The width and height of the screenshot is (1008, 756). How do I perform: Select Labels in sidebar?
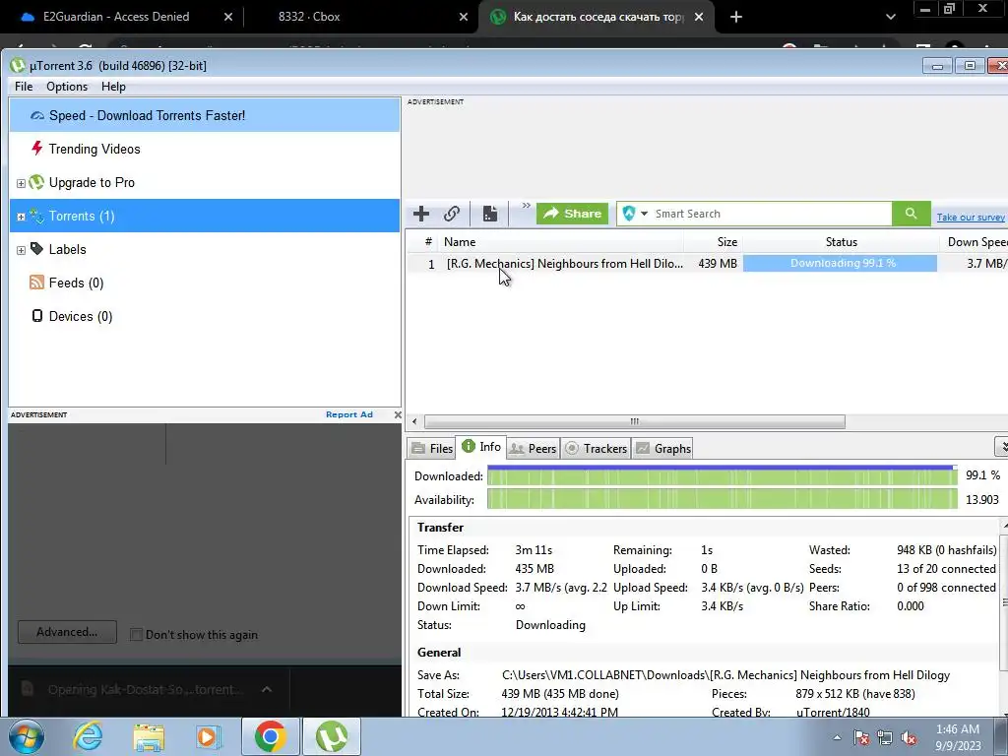pos(205,249)
